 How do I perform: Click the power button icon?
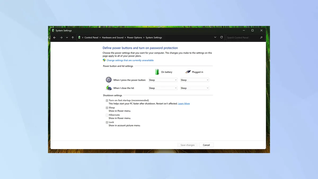click(x=108, y=80)
